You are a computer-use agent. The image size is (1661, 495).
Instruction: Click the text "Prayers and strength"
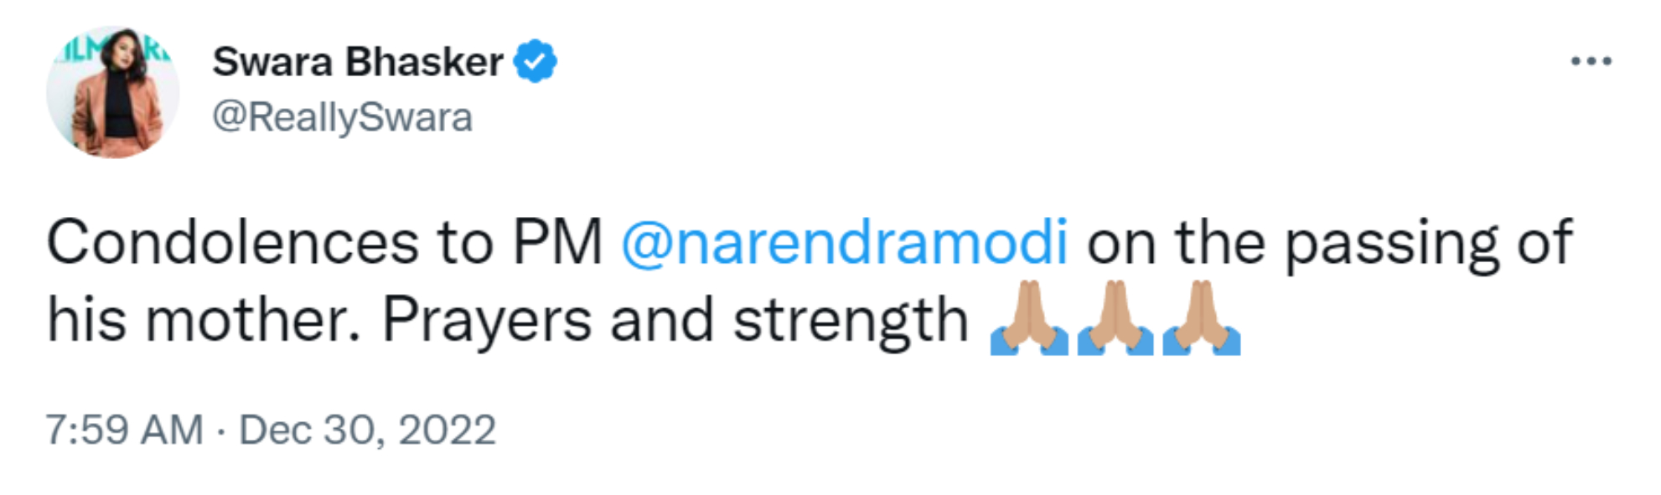point(675,321)
